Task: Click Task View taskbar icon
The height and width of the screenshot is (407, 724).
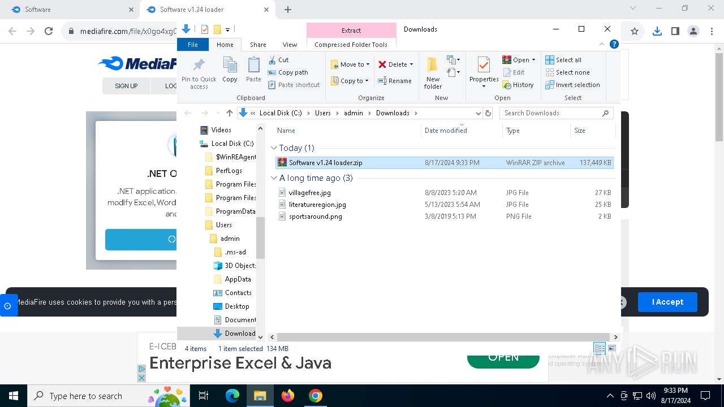Action: tap(204, 396)
